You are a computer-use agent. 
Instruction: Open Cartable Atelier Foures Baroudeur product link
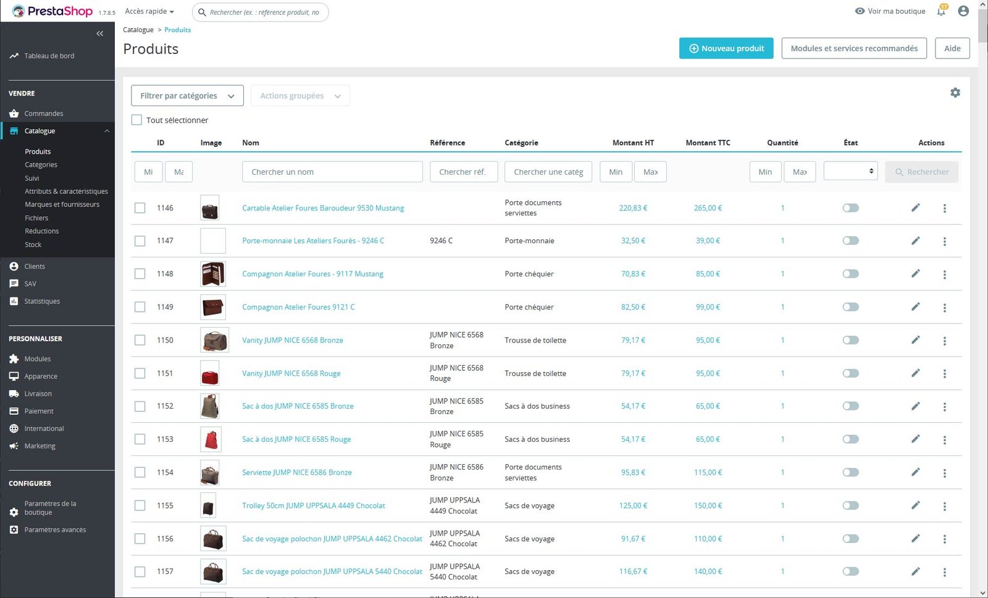click(323, 208)
